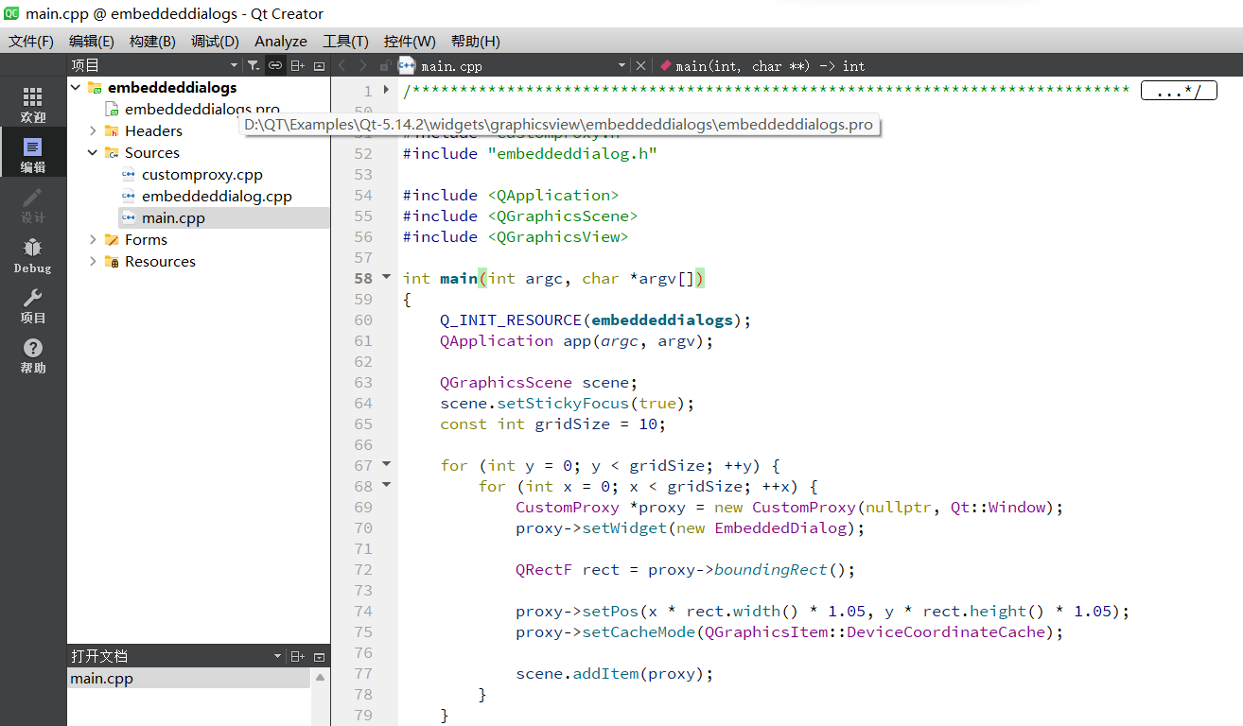Close the 打开文档 open documents panel

pos(319,656)
